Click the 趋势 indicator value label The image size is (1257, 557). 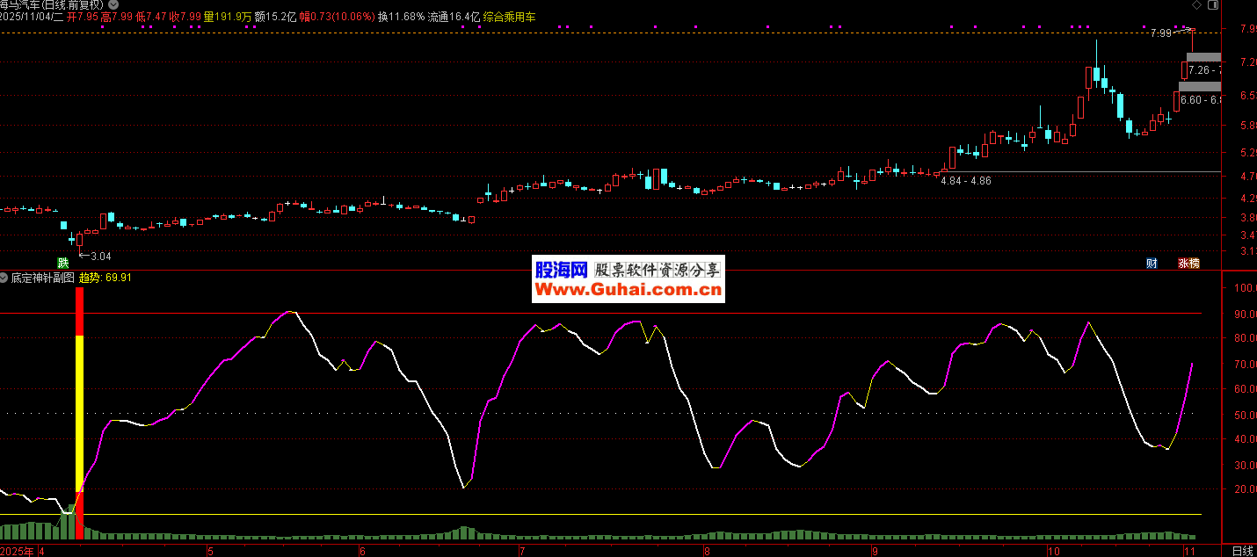pos(90,278)
